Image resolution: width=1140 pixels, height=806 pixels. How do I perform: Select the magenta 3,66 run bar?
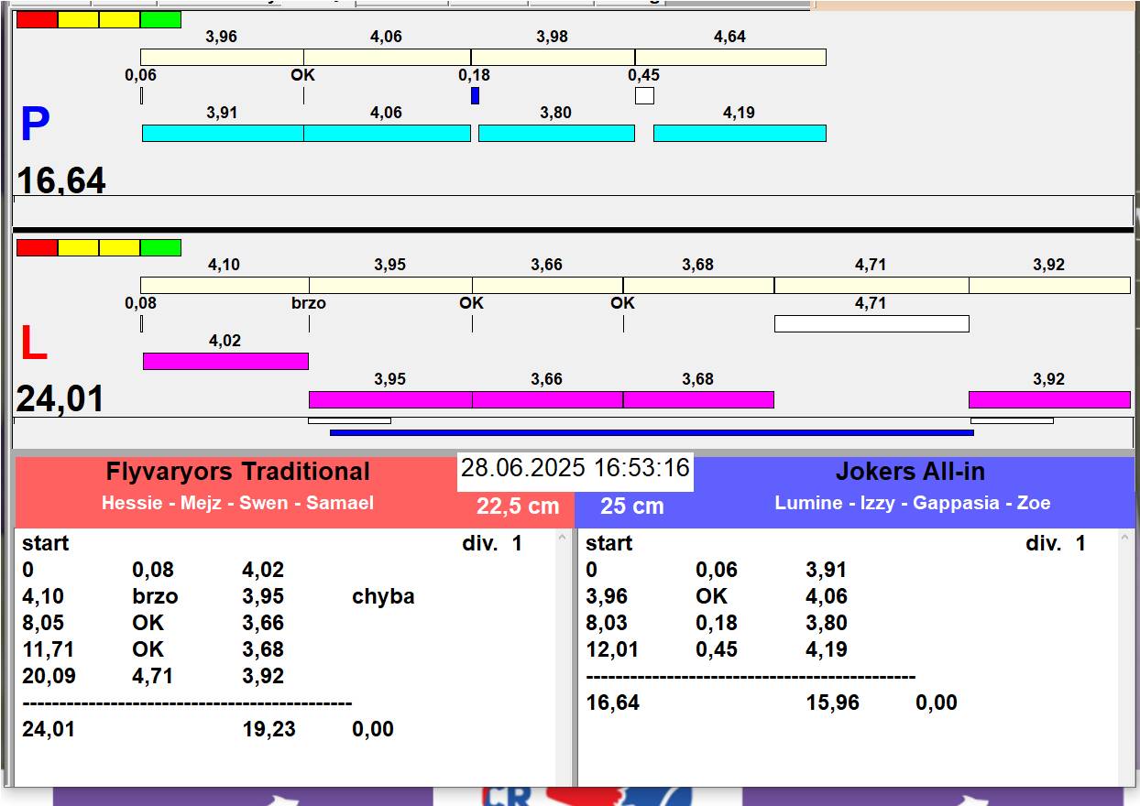point(547,399)
